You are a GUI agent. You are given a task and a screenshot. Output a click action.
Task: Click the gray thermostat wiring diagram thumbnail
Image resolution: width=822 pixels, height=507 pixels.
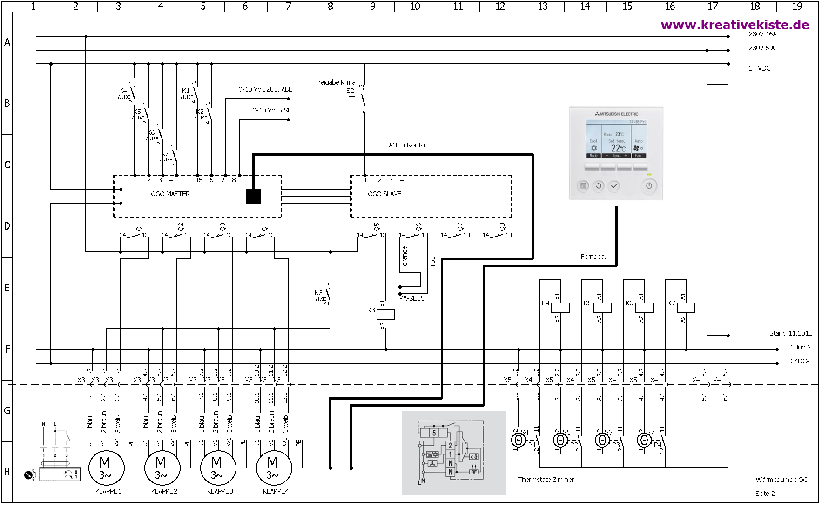(453, 453)
